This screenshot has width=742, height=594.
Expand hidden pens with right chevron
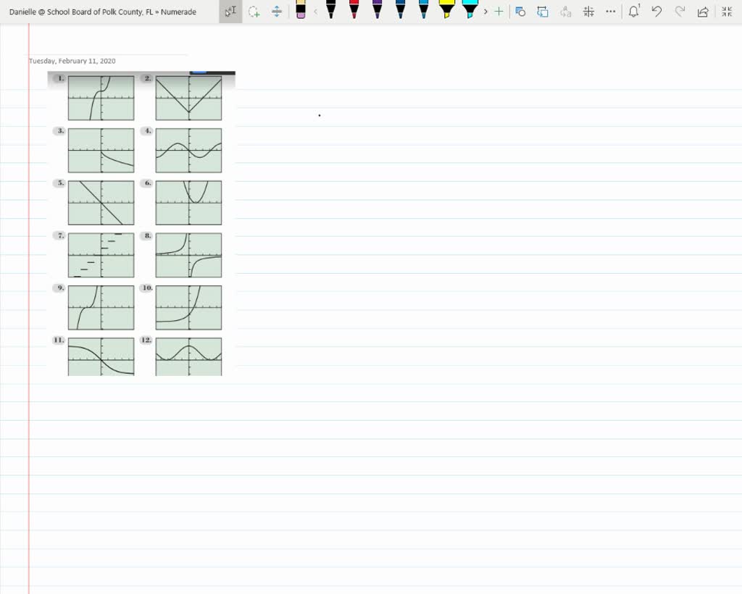tap(485, 11)
